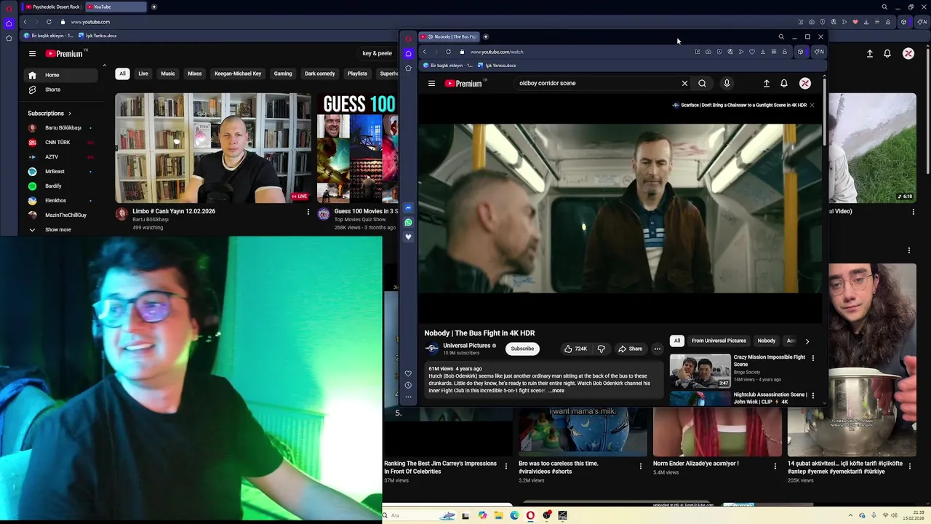Select the 'Music' chip in background window
931x524 pixels.
(x=168, y=74)
